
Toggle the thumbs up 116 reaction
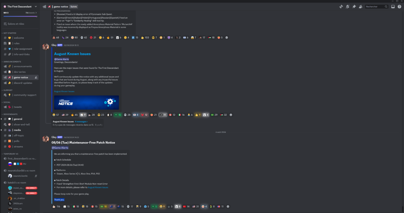(x=56, y=207)
